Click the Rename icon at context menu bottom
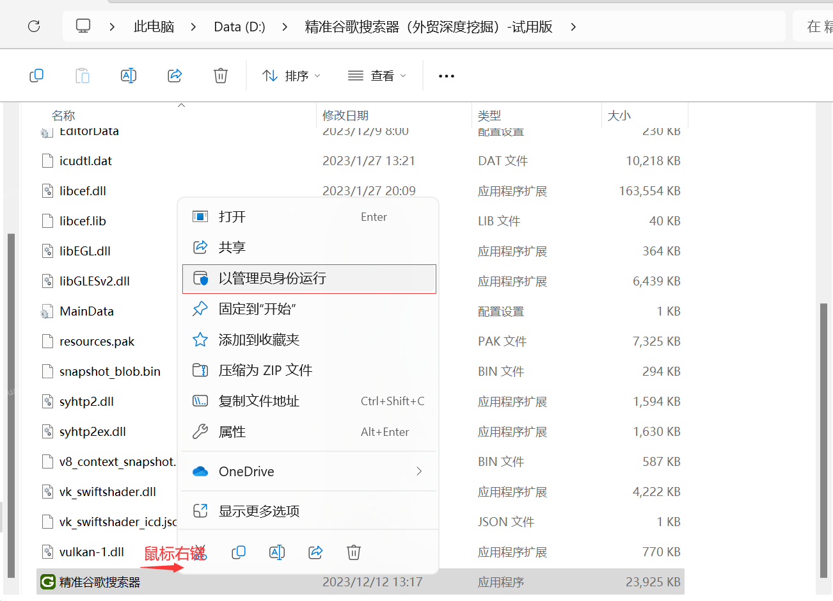Viewport: 833px width, 601px height. 277,552
